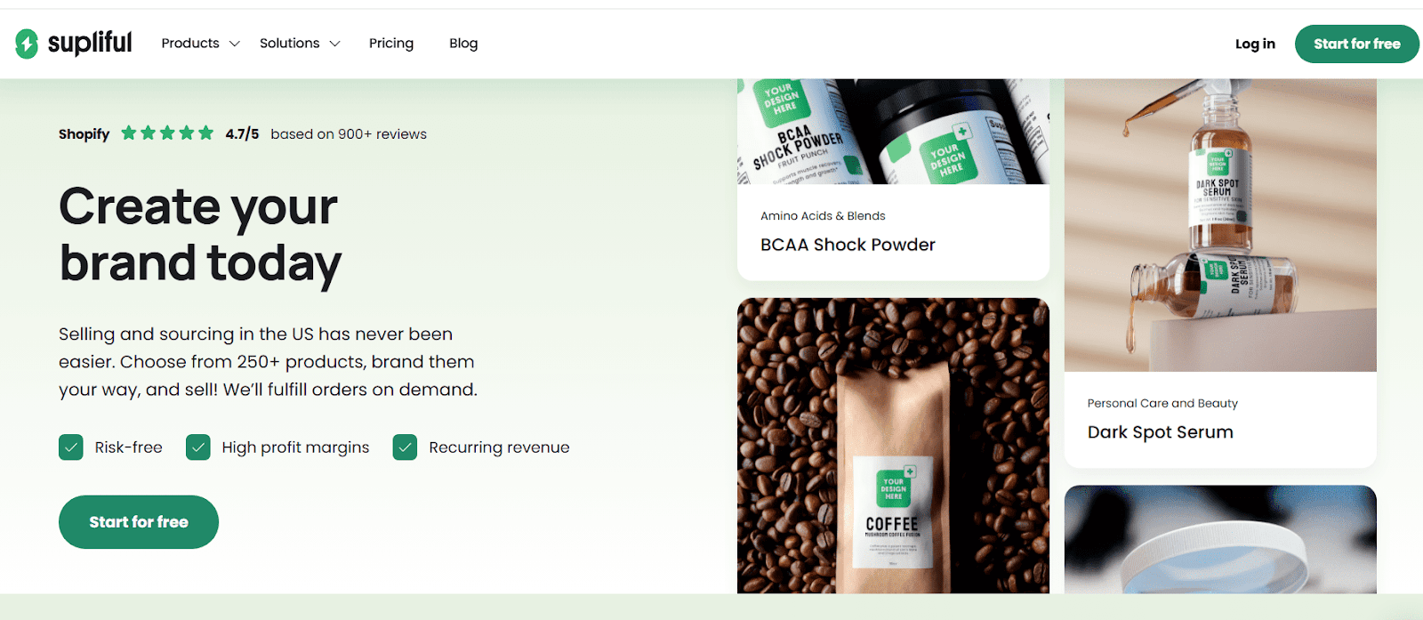Open the Dark Spot Serum bottle image
This screenshot has height=620, width=1423.
tap(1220, 225)
